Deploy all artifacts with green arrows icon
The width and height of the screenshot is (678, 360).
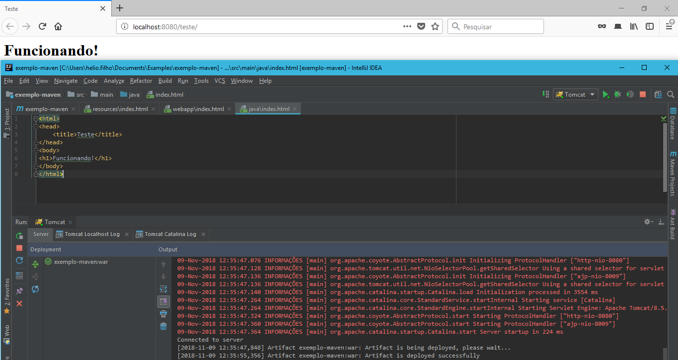coord(35,264)
